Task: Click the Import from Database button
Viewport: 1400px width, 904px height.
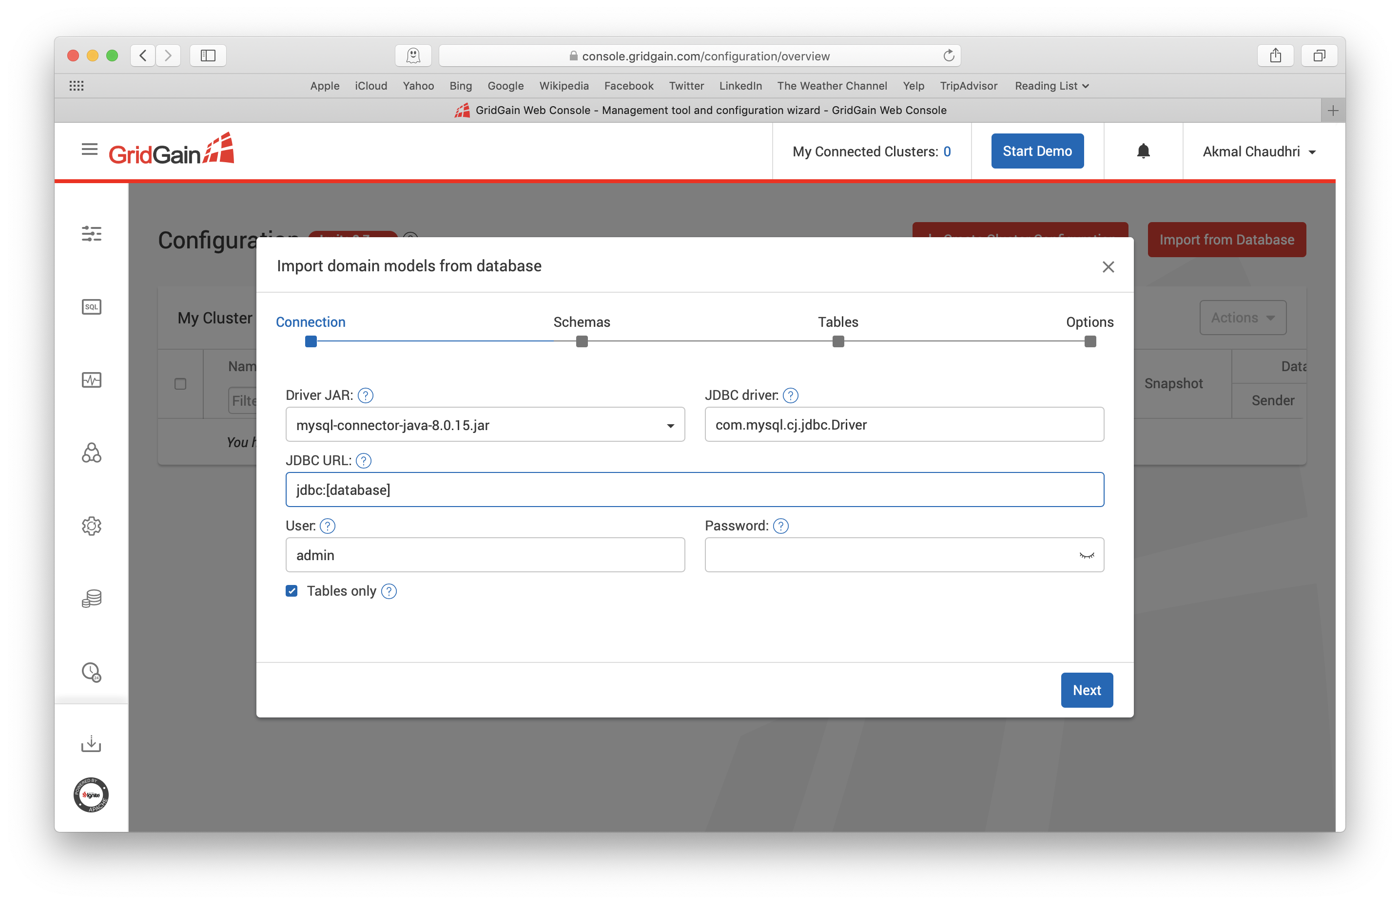Action: tap(1226, 240)
